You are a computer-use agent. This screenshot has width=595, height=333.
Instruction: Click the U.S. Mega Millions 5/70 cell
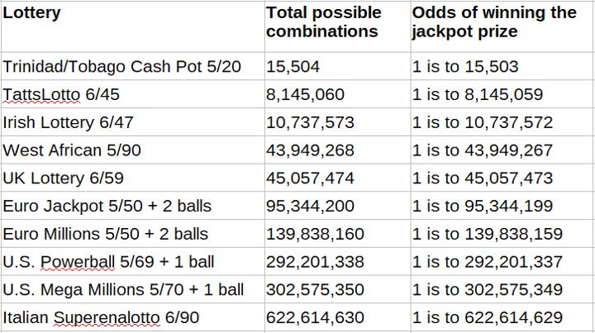coord(133,289)
